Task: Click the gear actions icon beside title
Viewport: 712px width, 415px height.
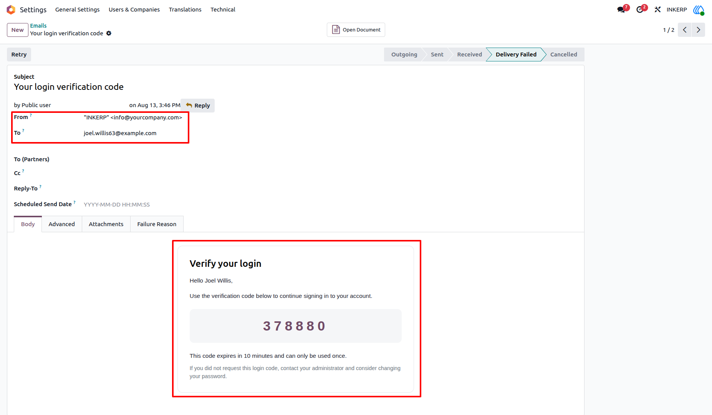Action: 109,33
